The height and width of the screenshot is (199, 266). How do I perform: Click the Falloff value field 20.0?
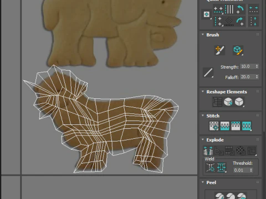(x=248, y=77)
